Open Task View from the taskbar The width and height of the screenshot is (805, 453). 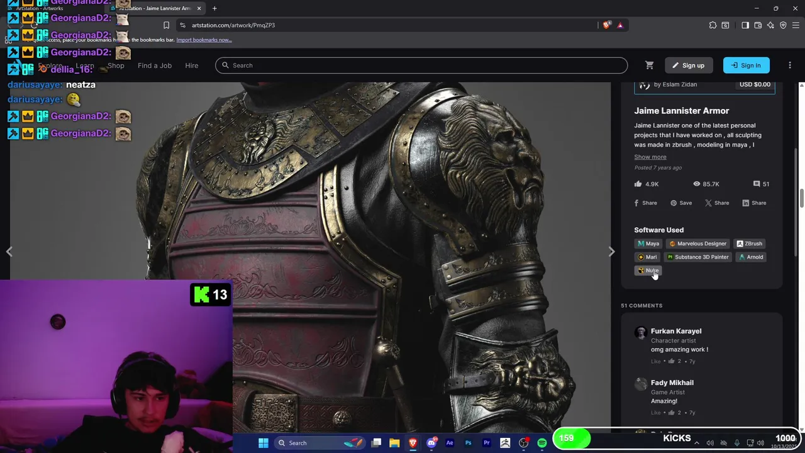coord(376,443)
